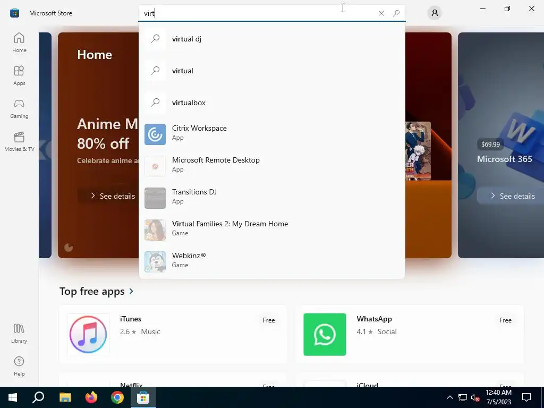Click the Transitions DJ app icon
Screen dimensions: 544x408
pyautogui.click(x=155, y=198)
